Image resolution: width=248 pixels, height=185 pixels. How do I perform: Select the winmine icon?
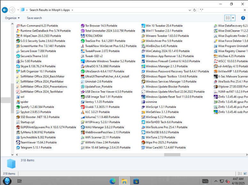tap(143, 102)
